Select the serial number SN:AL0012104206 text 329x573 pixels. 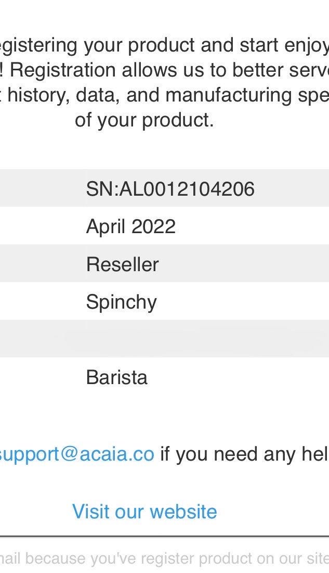point(170,188)
